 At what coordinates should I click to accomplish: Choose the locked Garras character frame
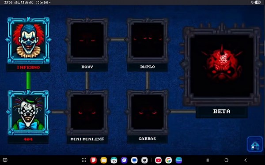click(148, 112)
